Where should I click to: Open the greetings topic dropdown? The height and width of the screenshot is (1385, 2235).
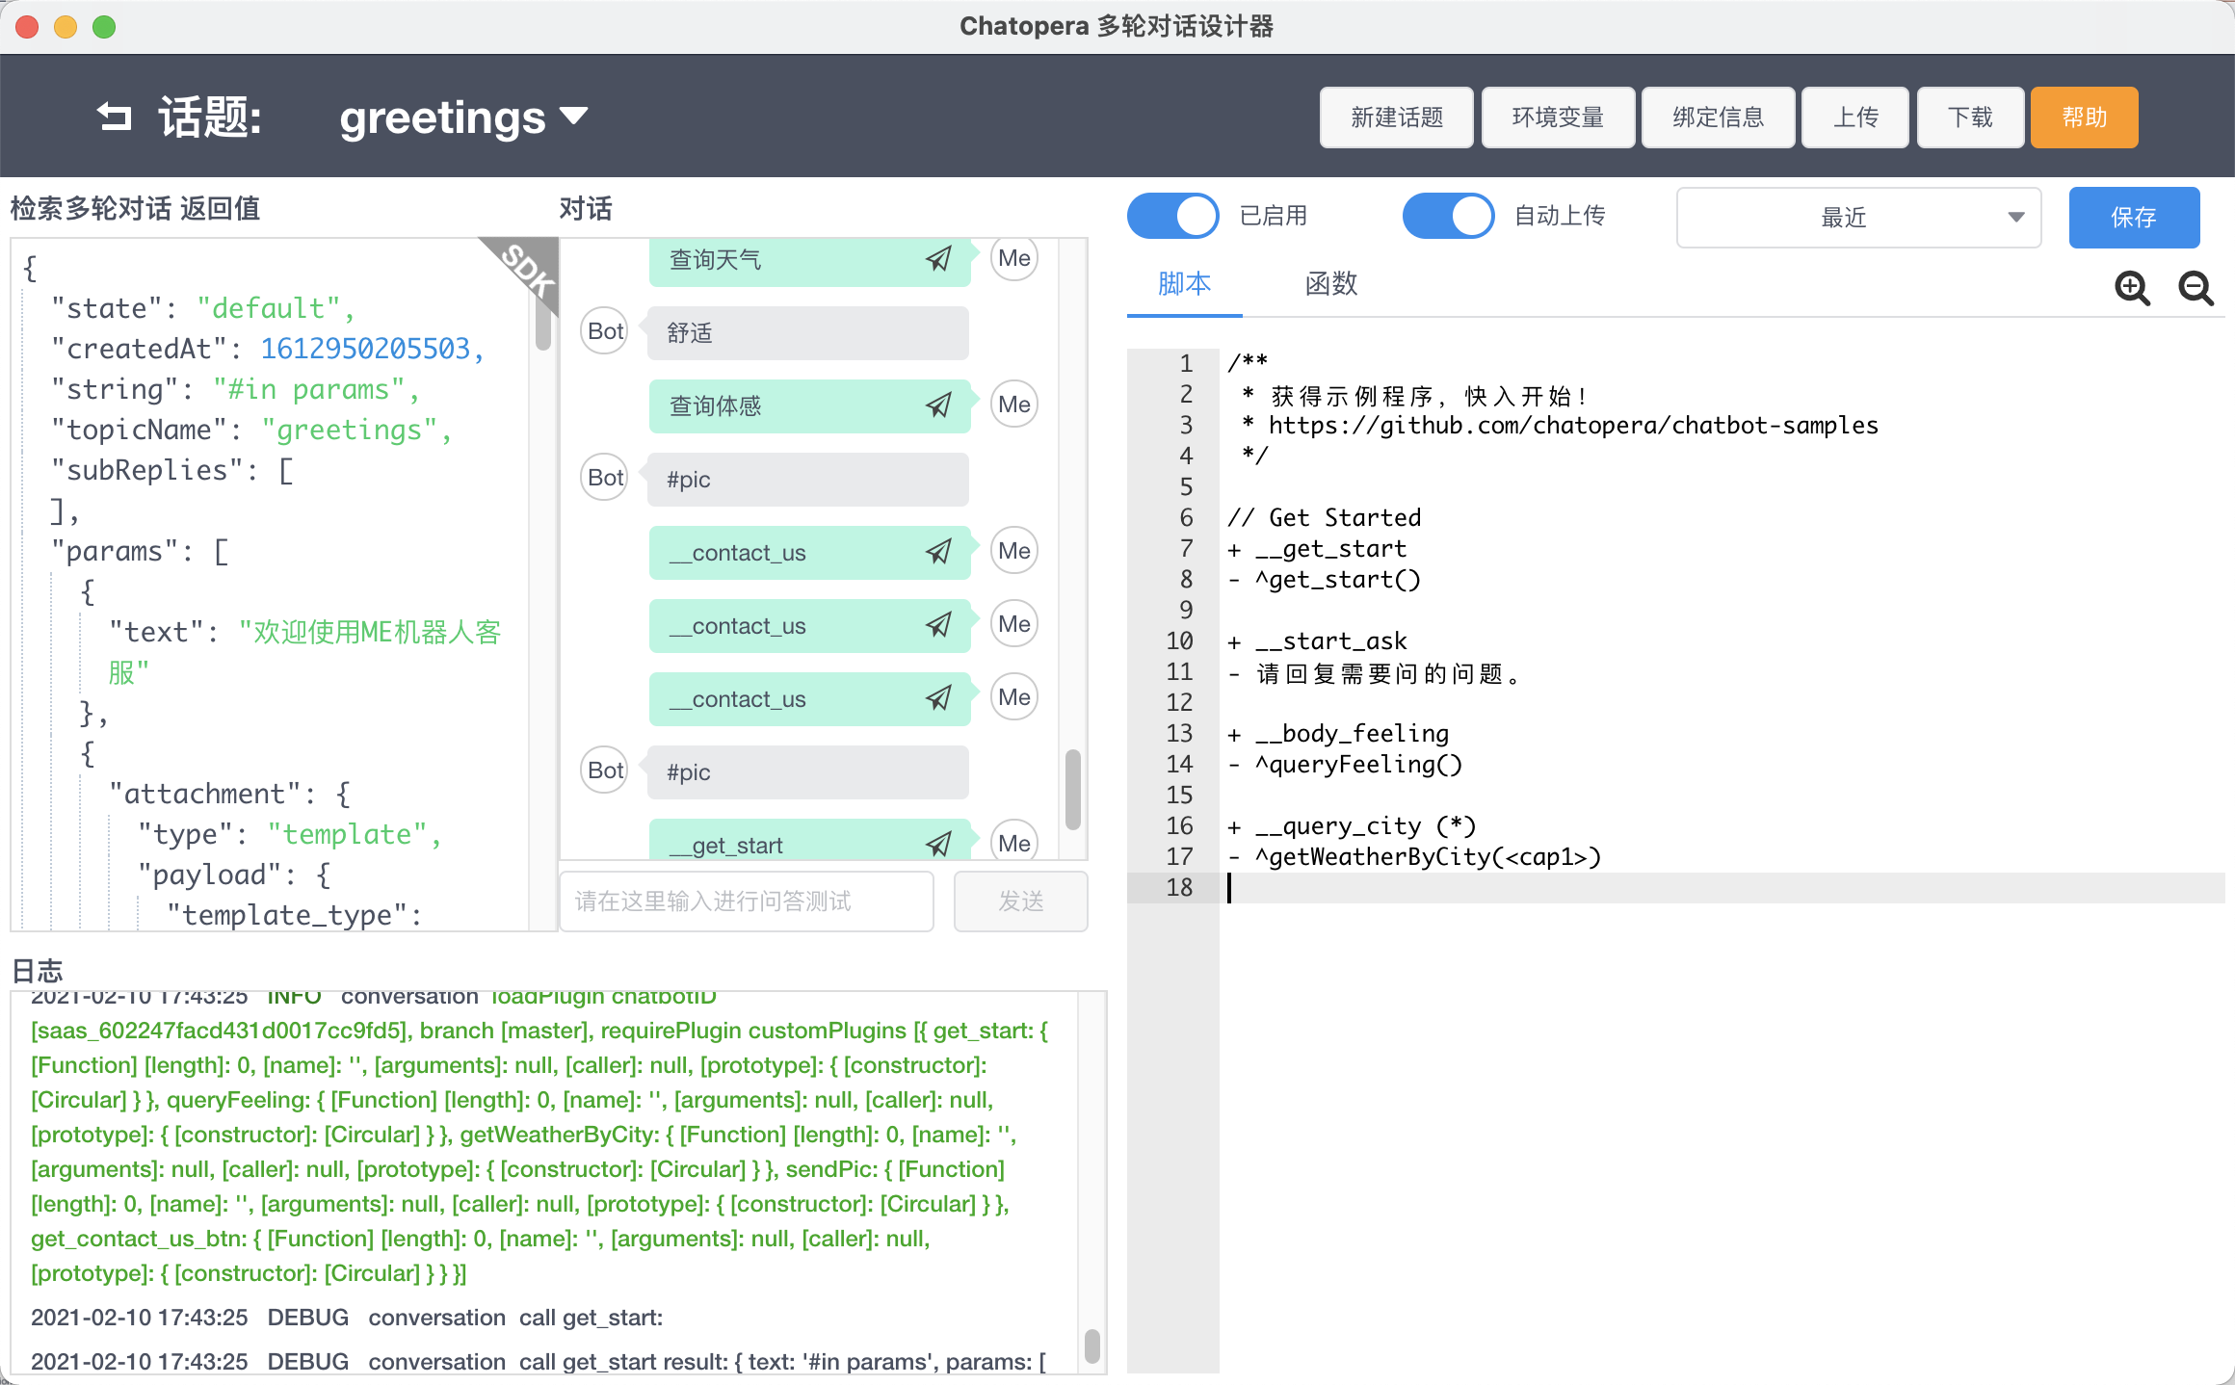pos(463,118)
